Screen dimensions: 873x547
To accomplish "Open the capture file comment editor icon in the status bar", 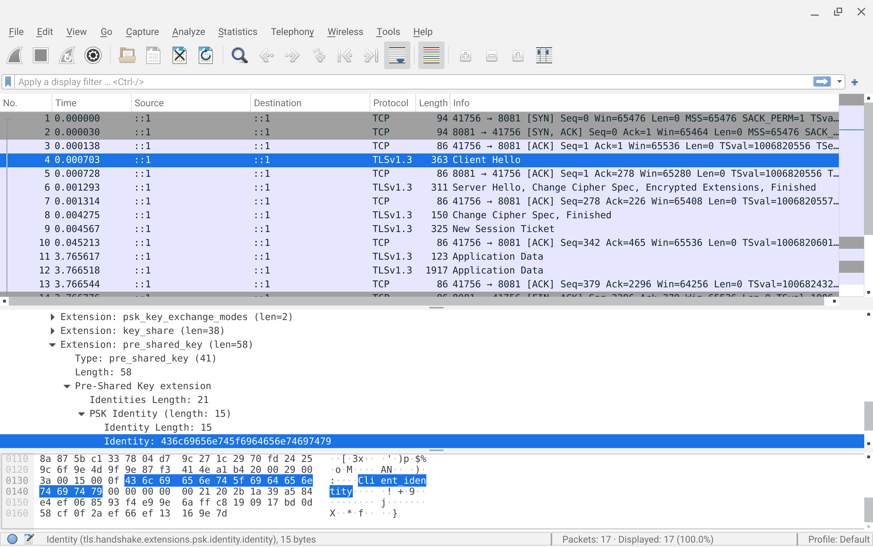I will [x=29, y=539].
